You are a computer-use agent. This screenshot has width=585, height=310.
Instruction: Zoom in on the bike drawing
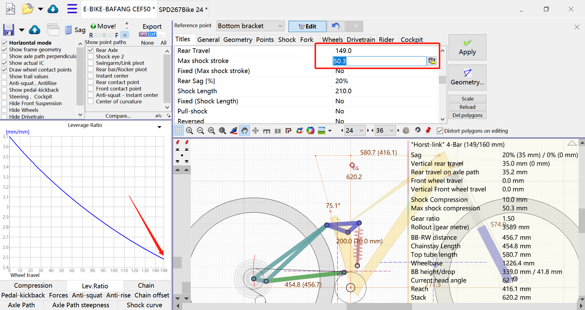click(189, 131)
